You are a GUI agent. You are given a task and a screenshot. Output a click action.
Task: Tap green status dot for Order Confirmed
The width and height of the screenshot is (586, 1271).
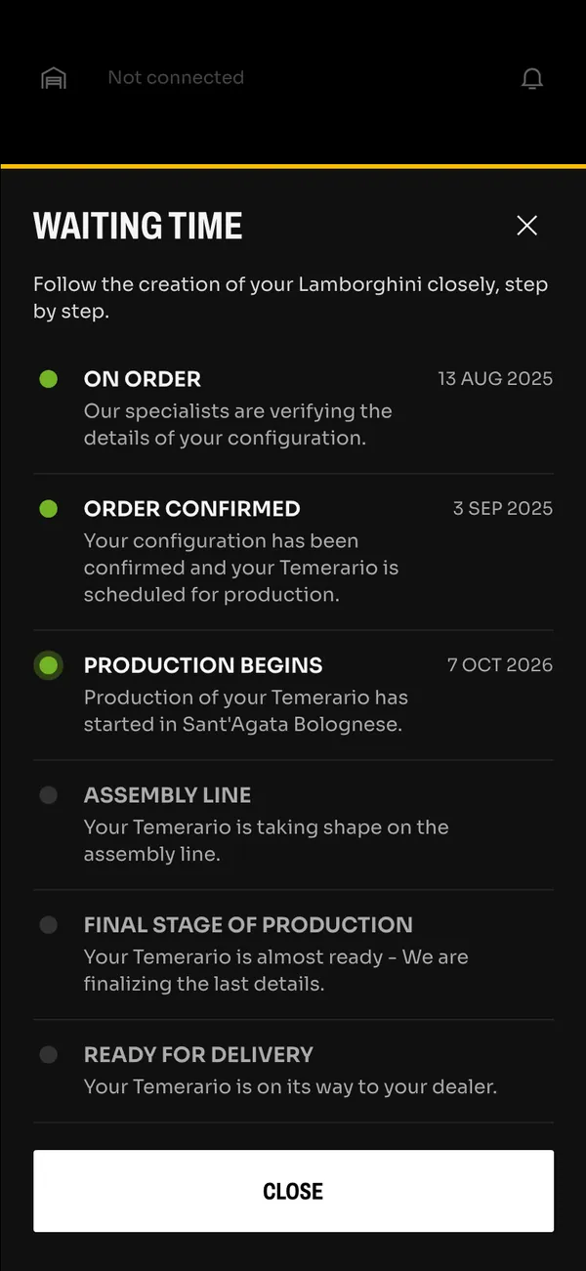point(48,509)
